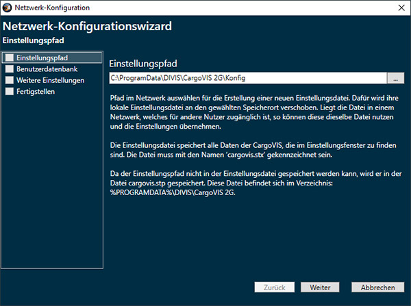Select the Benutzerdatenbank step label
Screen dimensions: 411x306
click(x=47, y=69)
